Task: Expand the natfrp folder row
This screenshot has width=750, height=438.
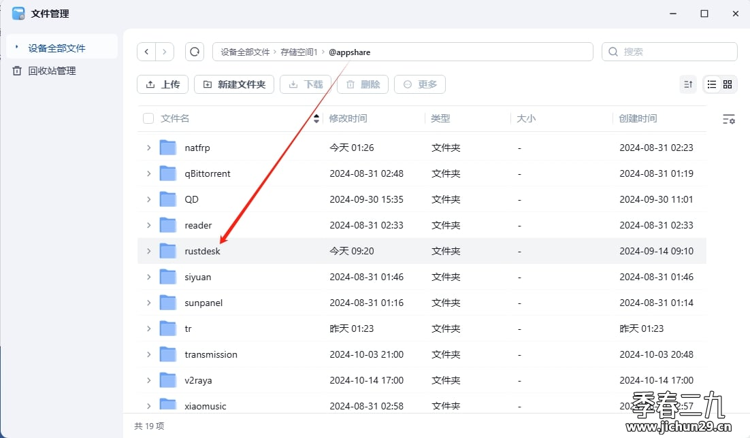Action: click(x=149, y=148)
